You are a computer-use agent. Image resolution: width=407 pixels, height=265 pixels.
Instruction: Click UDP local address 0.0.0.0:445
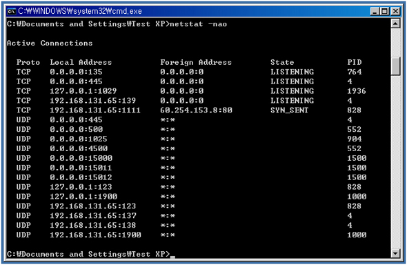76,120
